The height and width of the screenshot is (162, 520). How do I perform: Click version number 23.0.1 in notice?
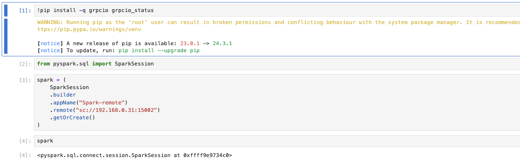click(x=190, y=44)
